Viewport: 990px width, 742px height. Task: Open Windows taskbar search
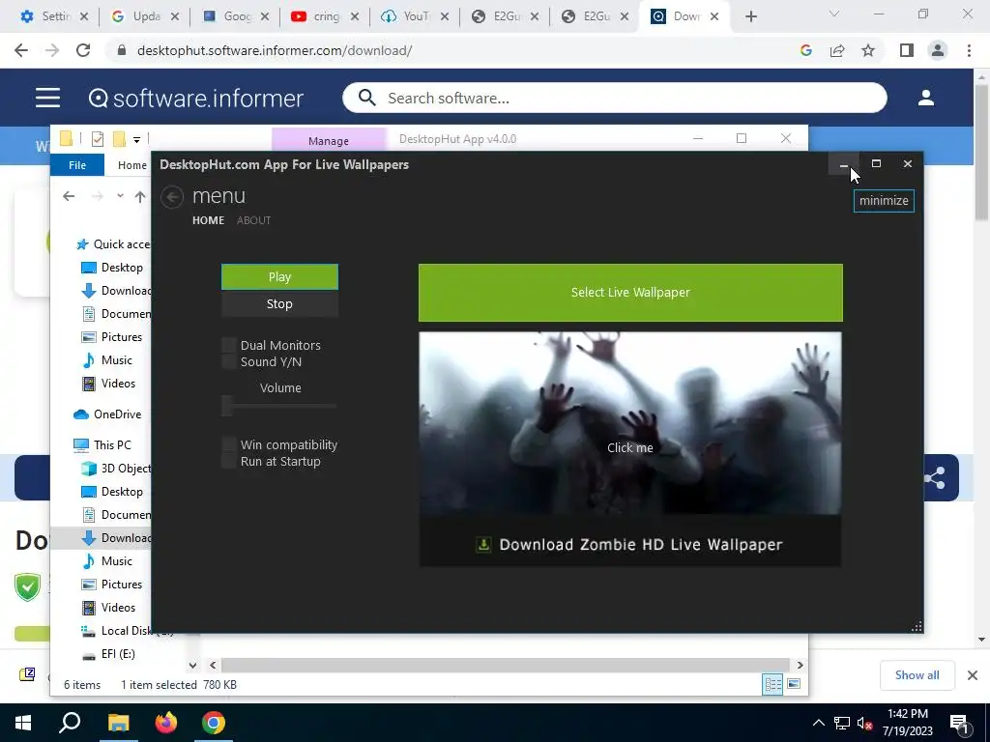[x=70, y=723]
